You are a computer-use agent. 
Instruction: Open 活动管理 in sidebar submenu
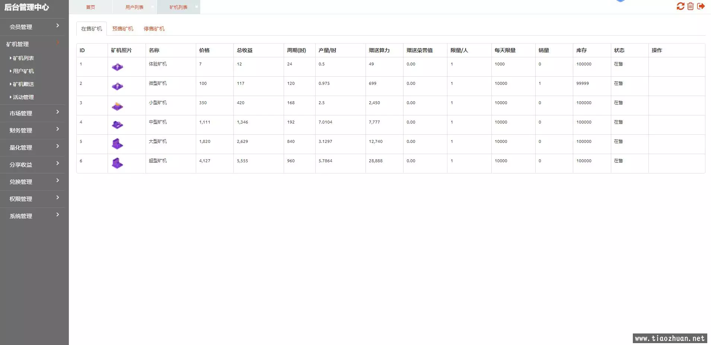point(23,97)
